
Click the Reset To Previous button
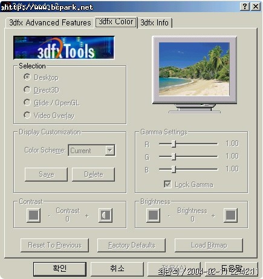(54, 245)
